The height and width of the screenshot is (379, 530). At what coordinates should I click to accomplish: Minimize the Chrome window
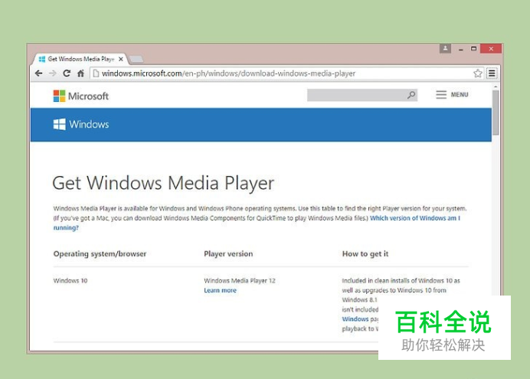coord(461,49)
